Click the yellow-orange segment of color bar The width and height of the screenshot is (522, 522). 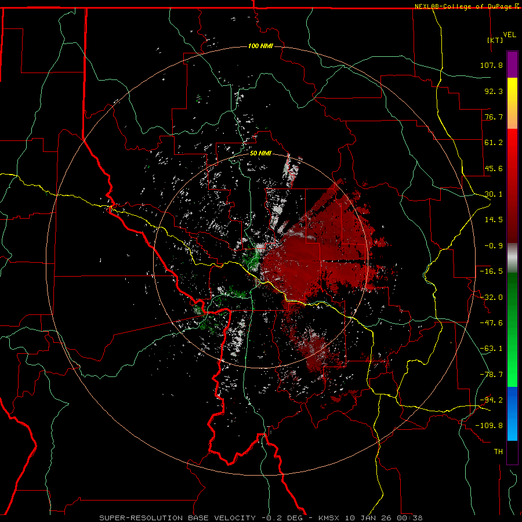pyautogui.click(x=512, y=103)
